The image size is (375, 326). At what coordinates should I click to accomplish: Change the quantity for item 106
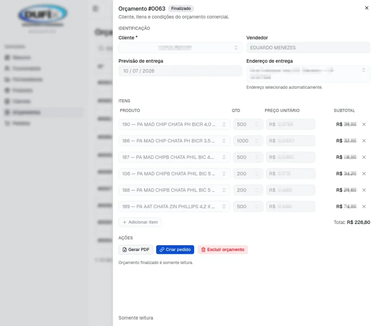click(x=248, y=174)
